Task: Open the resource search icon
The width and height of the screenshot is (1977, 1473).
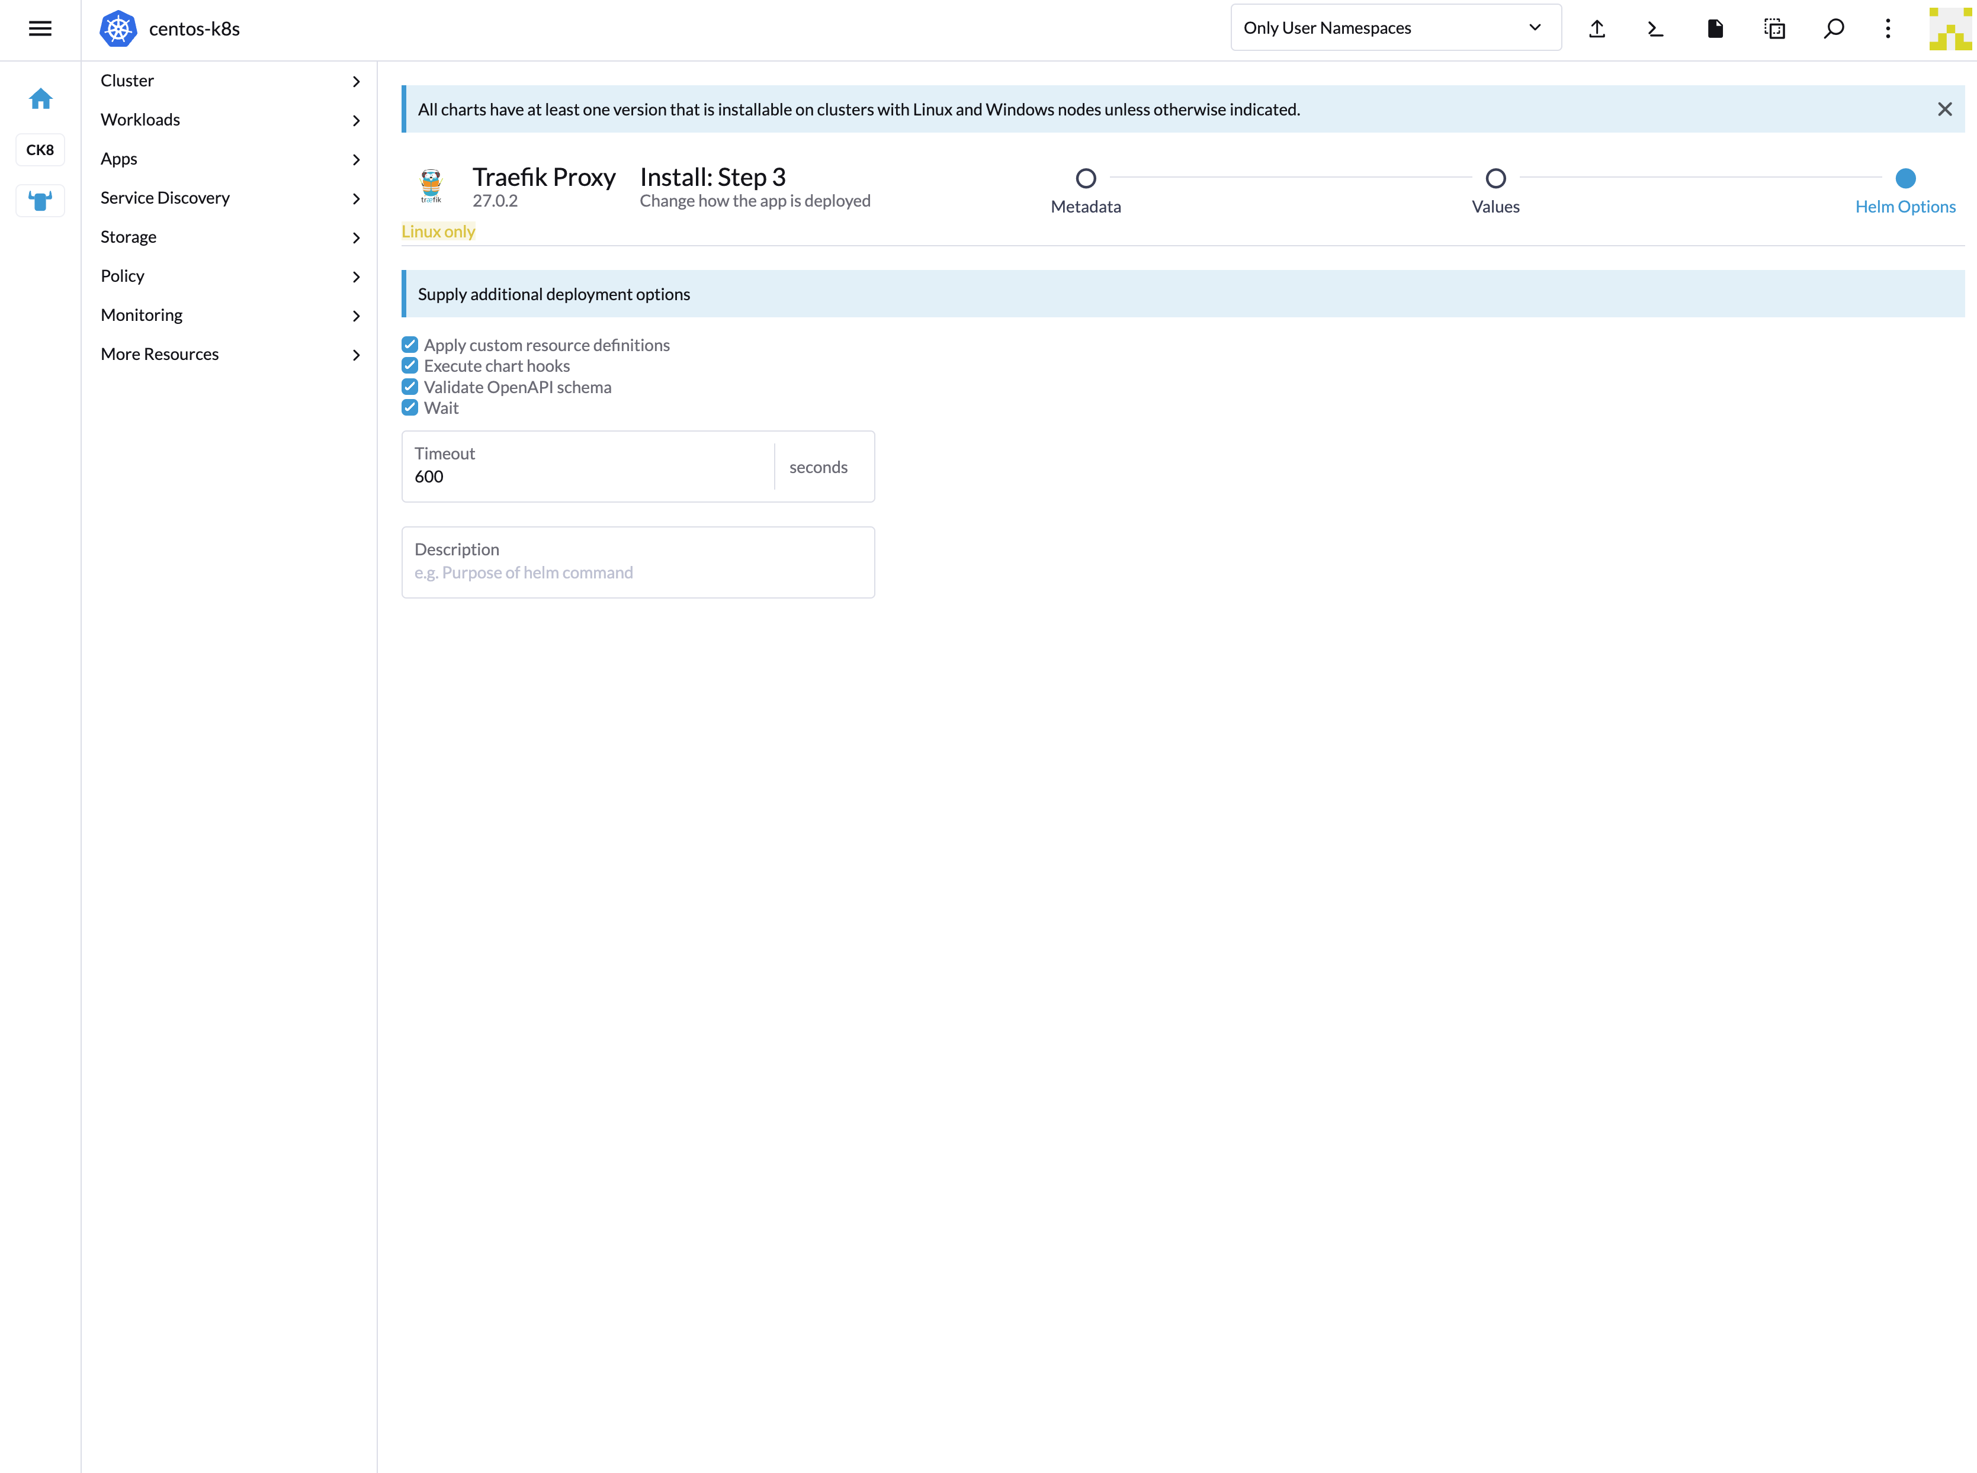Action: 1834,28
